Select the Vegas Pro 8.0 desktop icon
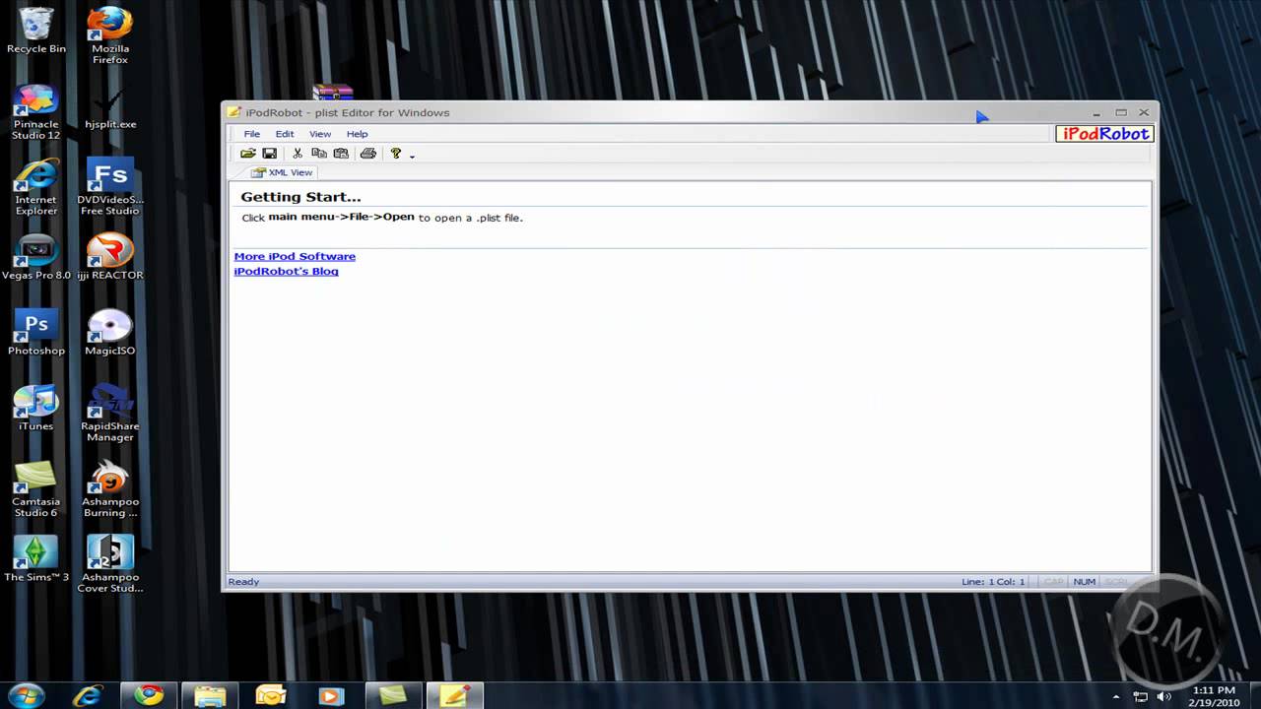Screen dimensions: 1261x709 pyautogui.click(x=36, y=258)
